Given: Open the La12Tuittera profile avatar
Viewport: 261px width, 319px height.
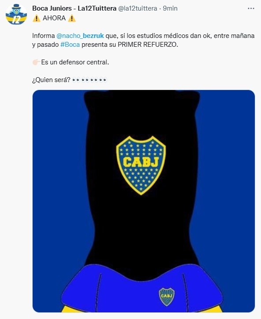Looking at the screenshot, I should pyautogui.click(x=16, y=15).
